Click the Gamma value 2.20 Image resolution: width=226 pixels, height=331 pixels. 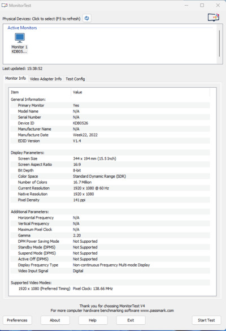coord(77,235)
